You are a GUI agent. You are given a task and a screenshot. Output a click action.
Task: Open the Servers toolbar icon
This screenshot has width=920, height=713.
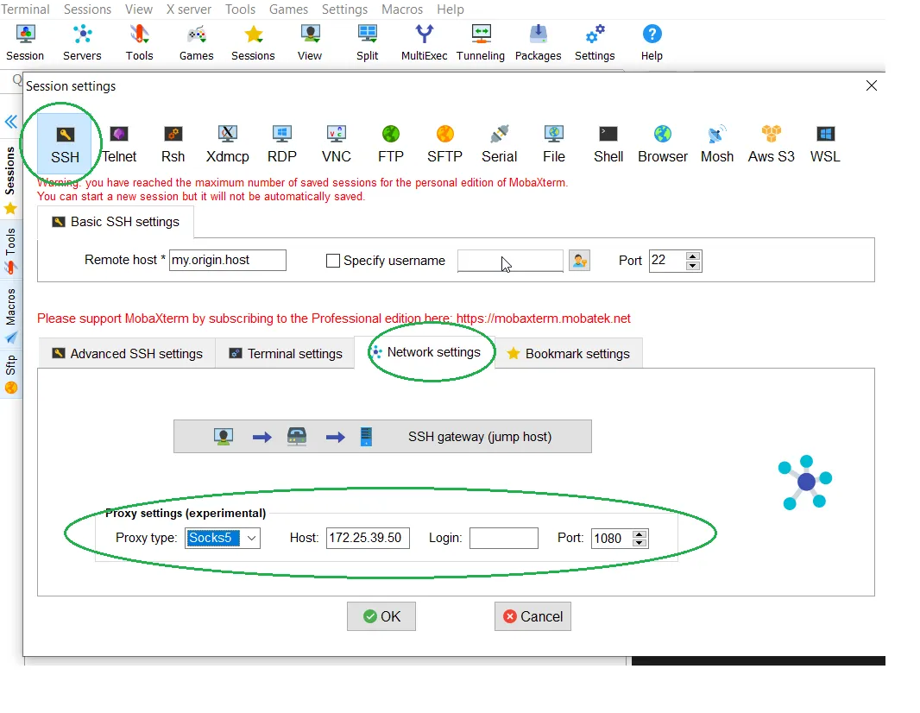pyautogui.click(x=82, y=43)
